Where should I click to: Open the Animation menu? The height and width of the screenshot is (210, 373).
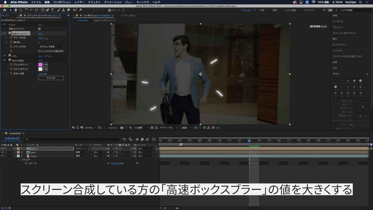(x=113, y=2)
